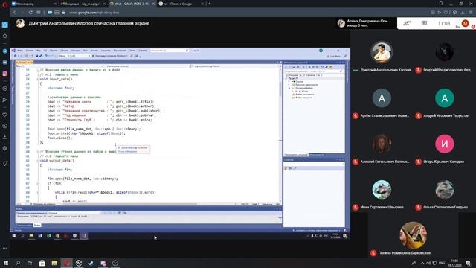Collapse the void output_data() function outline

coord(38,161)
